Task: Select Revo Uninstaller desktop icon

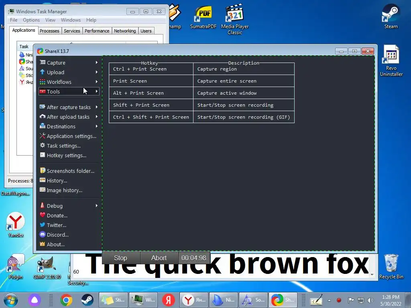Action: (x=391, y=61)
